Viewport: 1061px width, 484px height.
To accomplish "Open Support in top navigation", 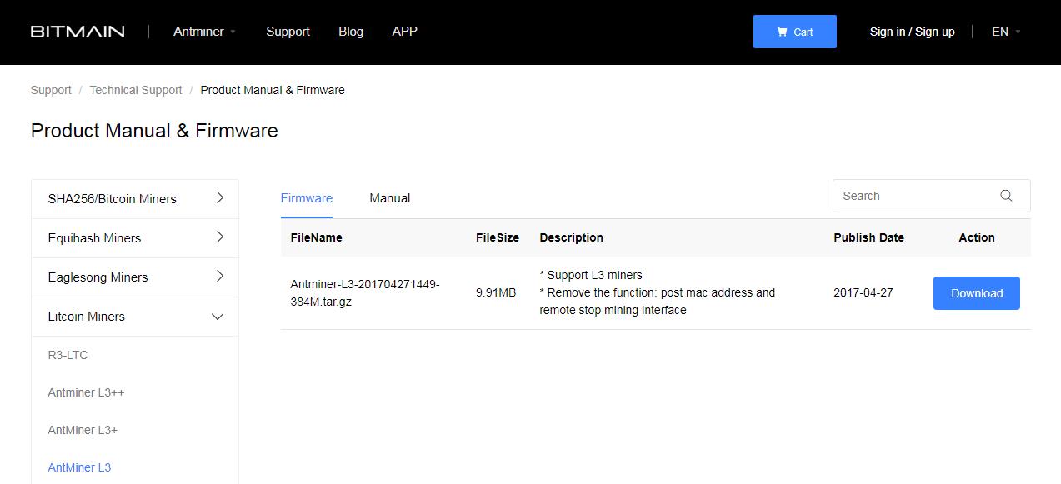I will coord(288,32).
